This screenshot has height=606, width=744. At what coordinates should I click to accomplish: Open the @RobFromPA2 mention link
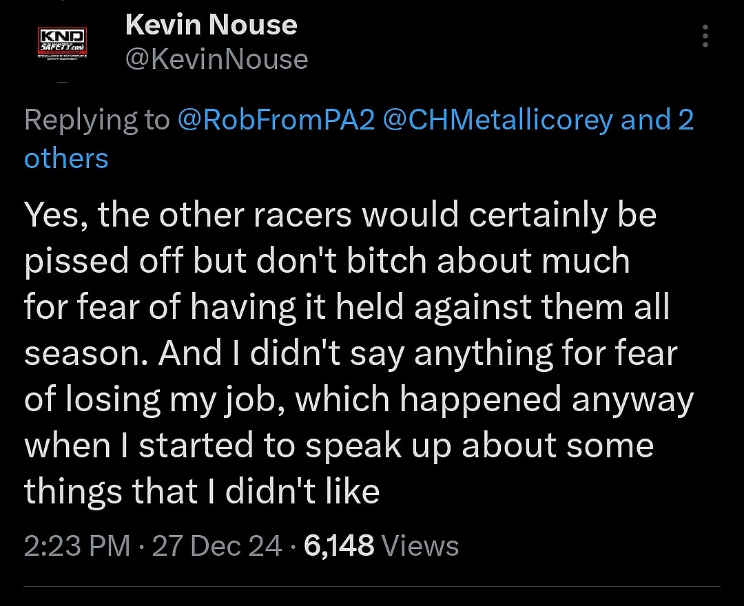pyautogui.click(x=276, y=120)
